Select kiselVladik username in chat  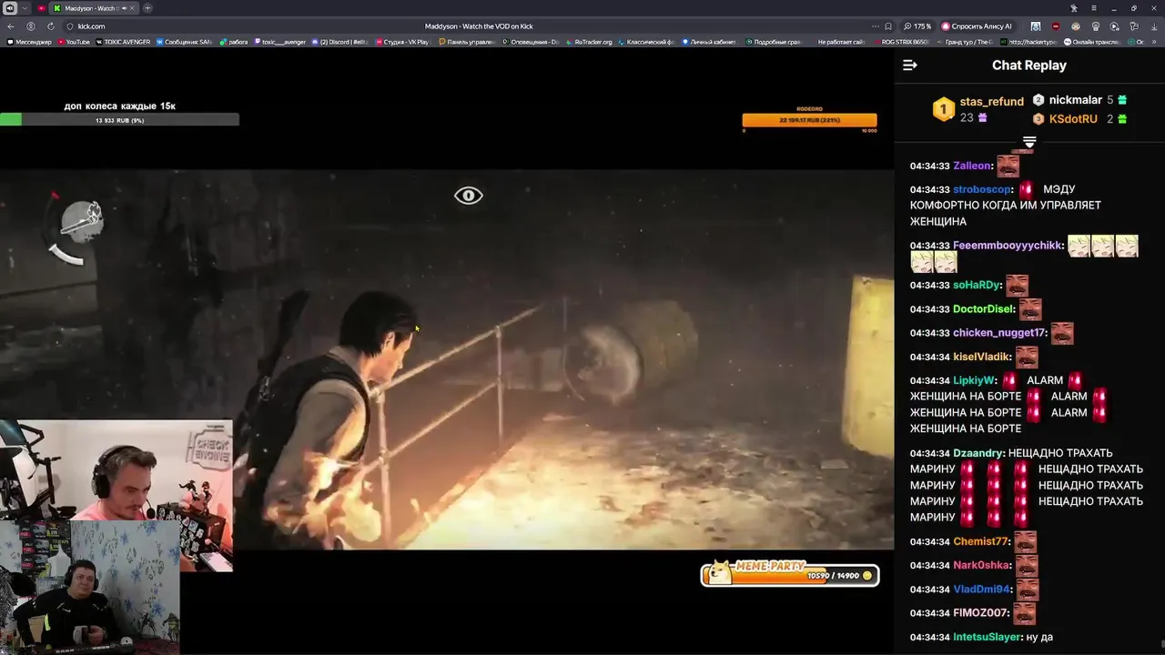click(x=981, y=357)
